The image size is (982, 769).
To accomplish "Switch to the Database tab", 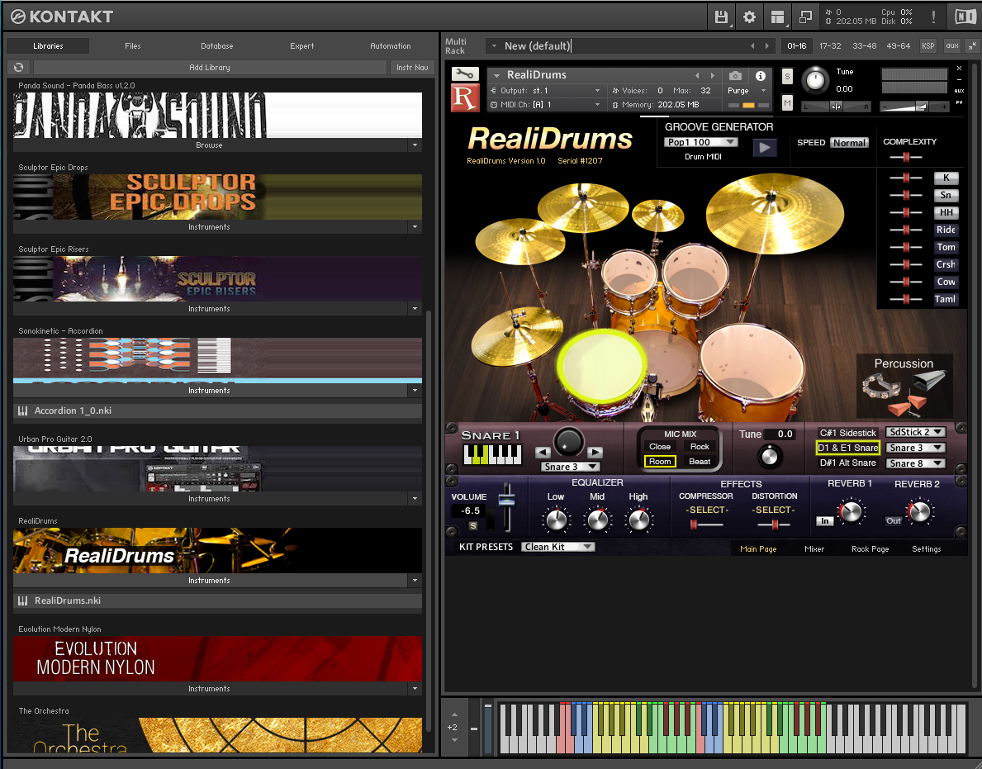I will (x=217, y=45).
